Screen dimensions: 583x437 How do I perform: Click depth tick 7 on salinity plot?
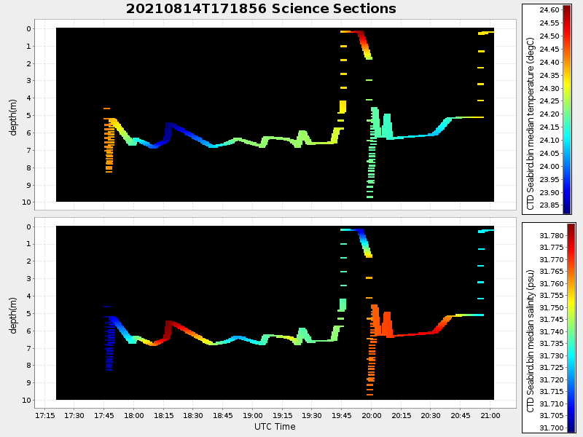pos(28,348)
